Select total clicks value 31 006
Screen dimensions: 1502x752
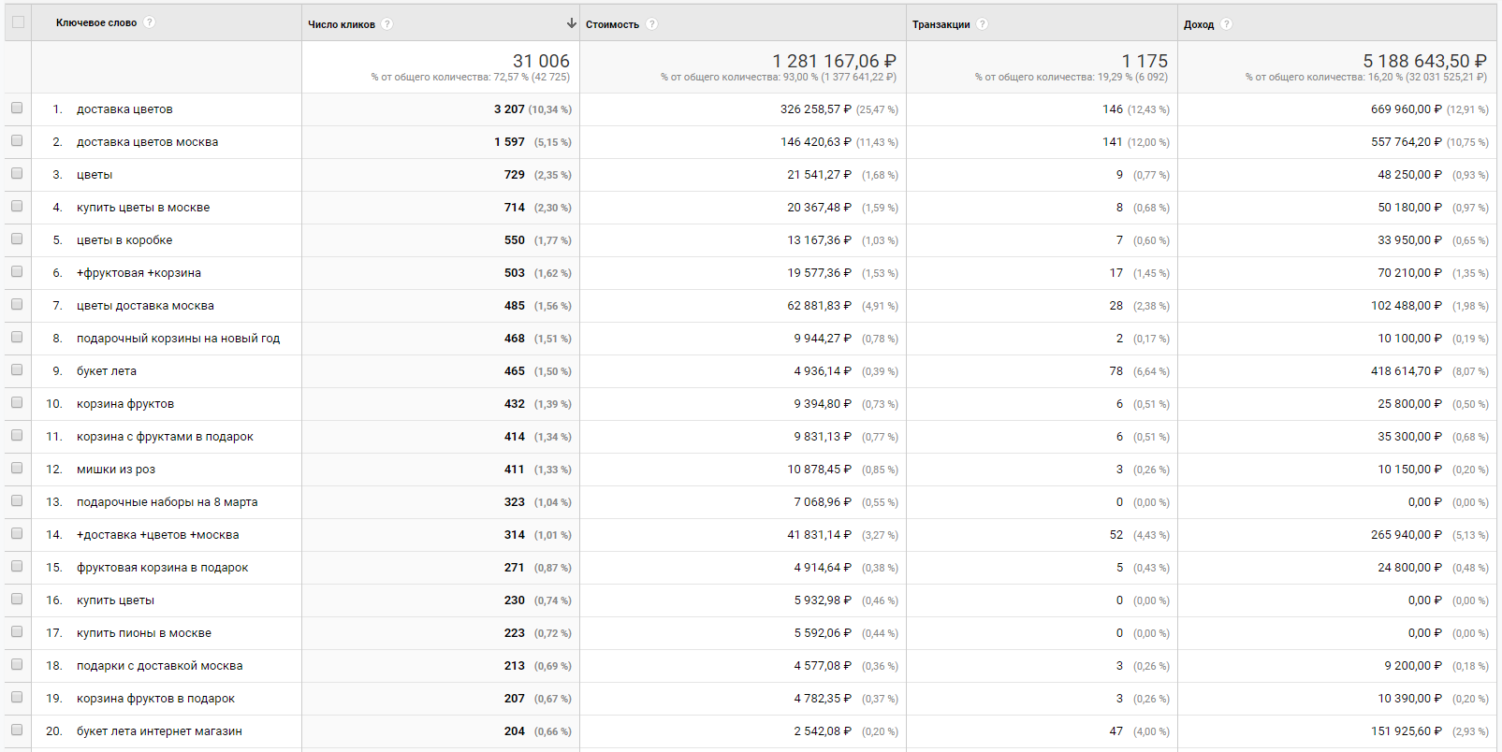541,61
